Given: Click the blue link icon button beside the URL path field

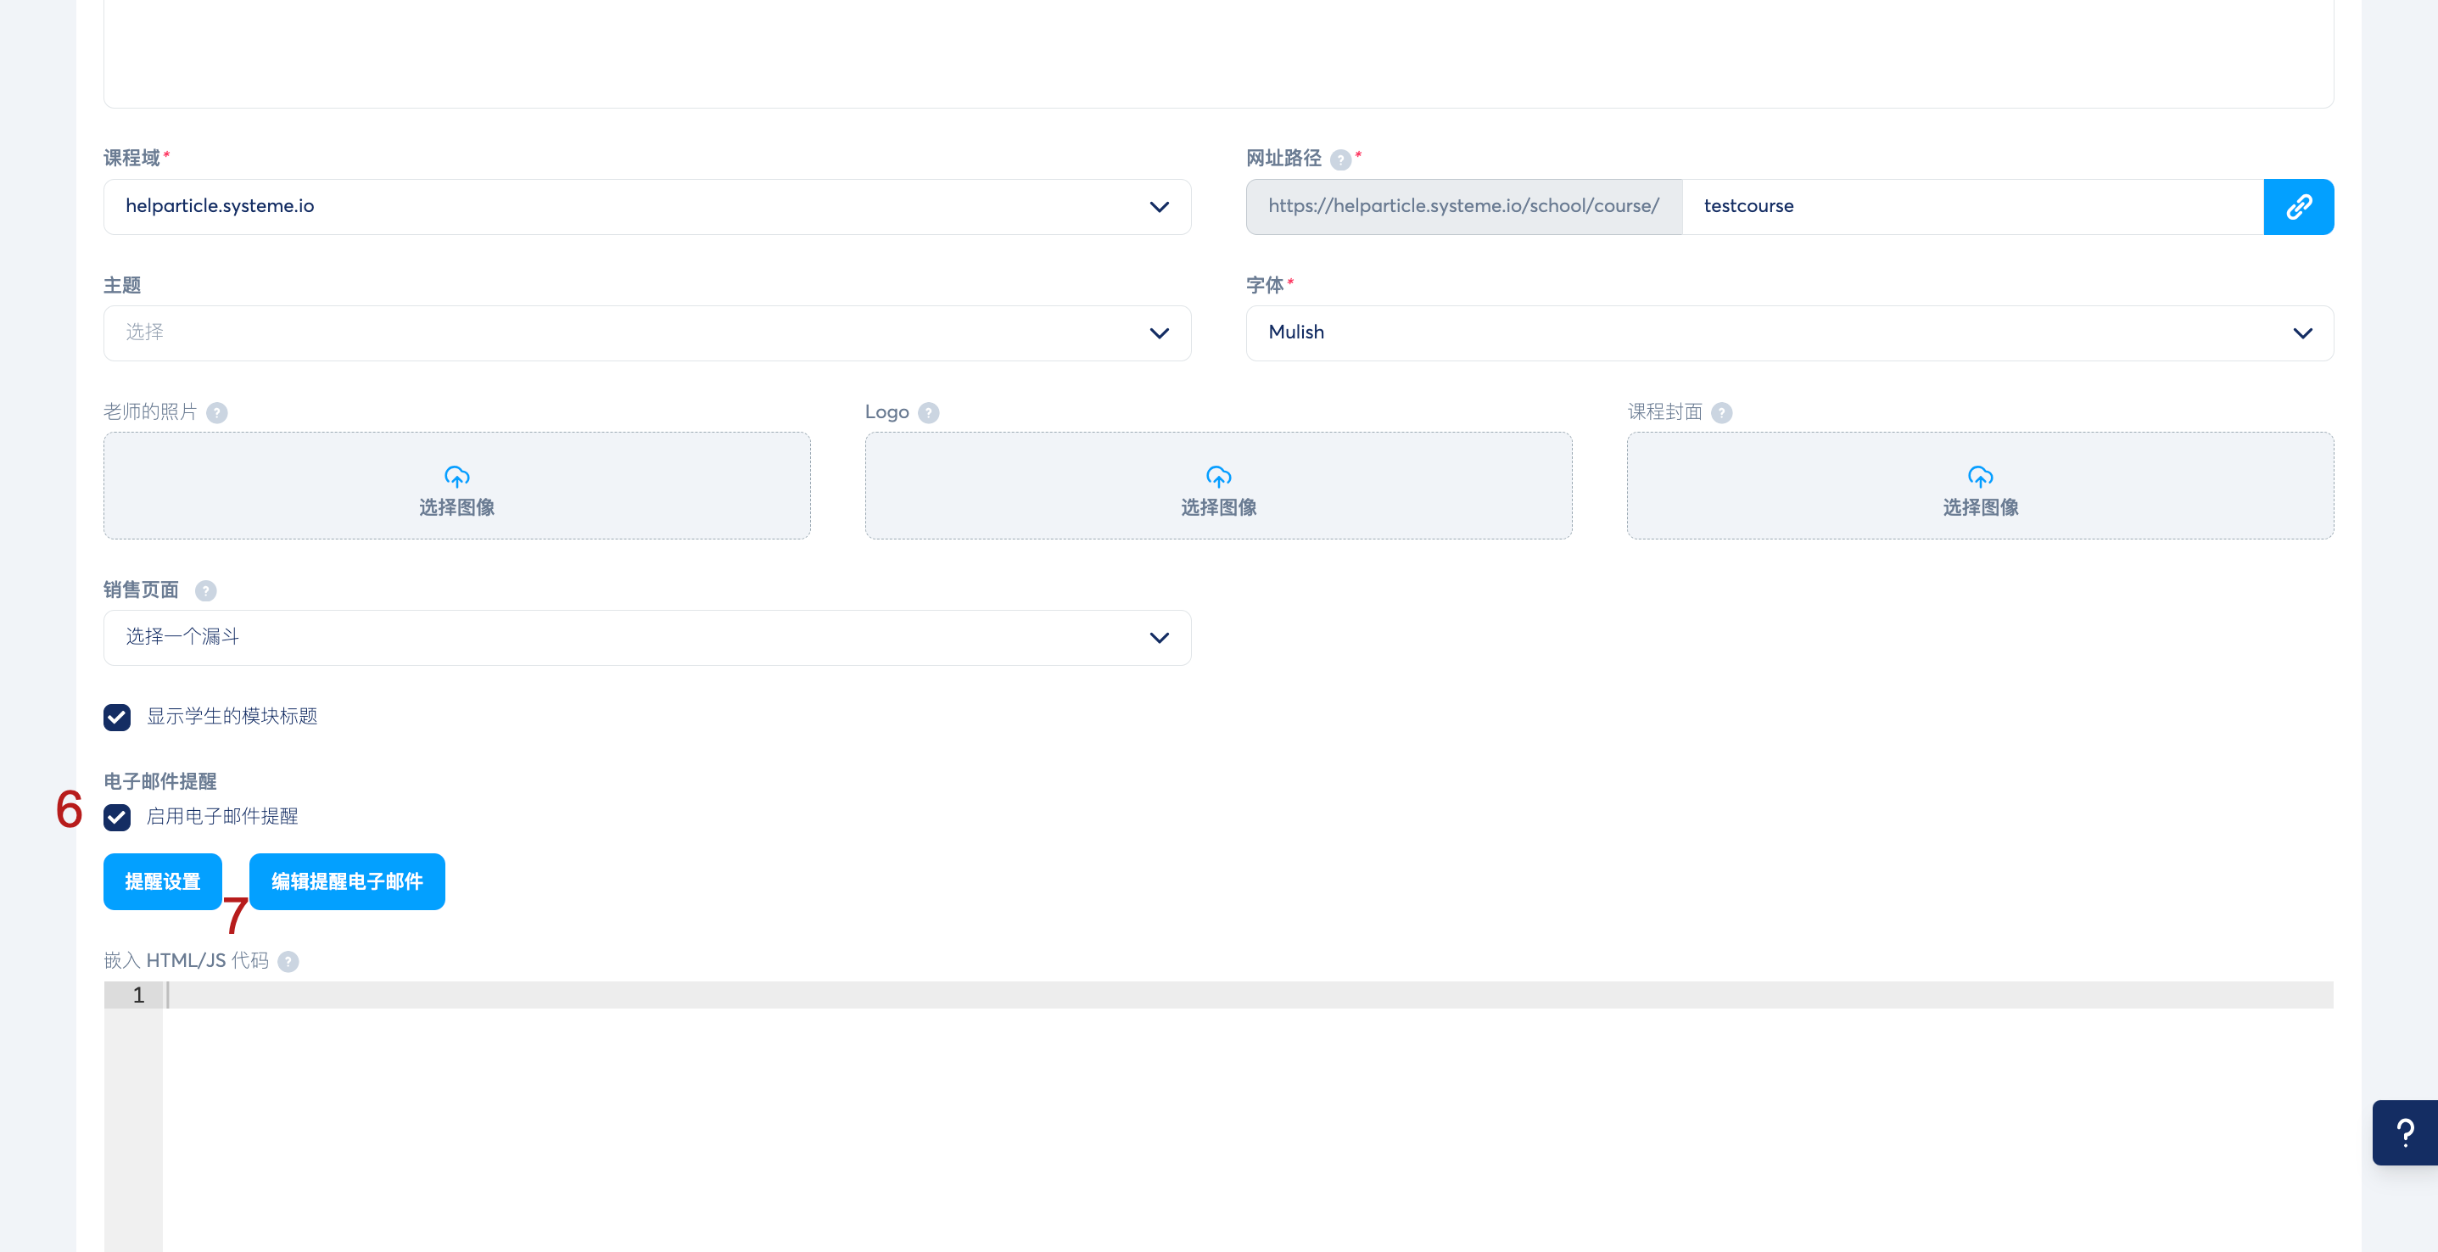Looking at the screenshot, I should pyautogui.click(x=2297, y=206).
